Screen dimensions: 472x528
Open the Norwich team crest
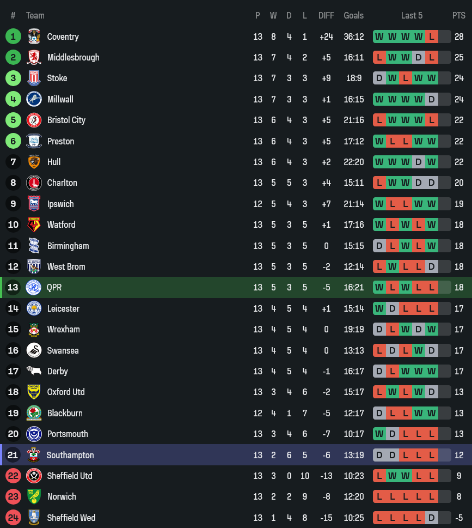click(x=34, y=496)
